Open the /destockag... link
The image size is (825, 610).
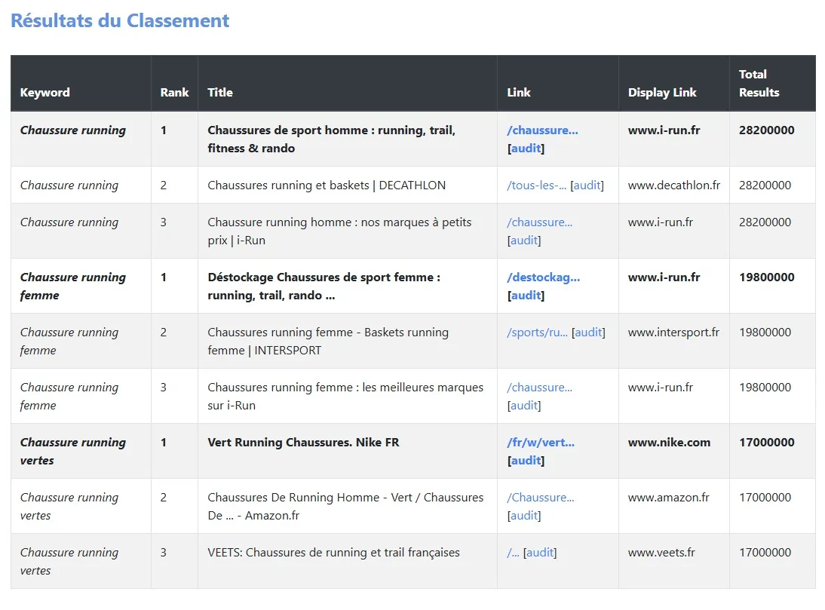(543, 277)
